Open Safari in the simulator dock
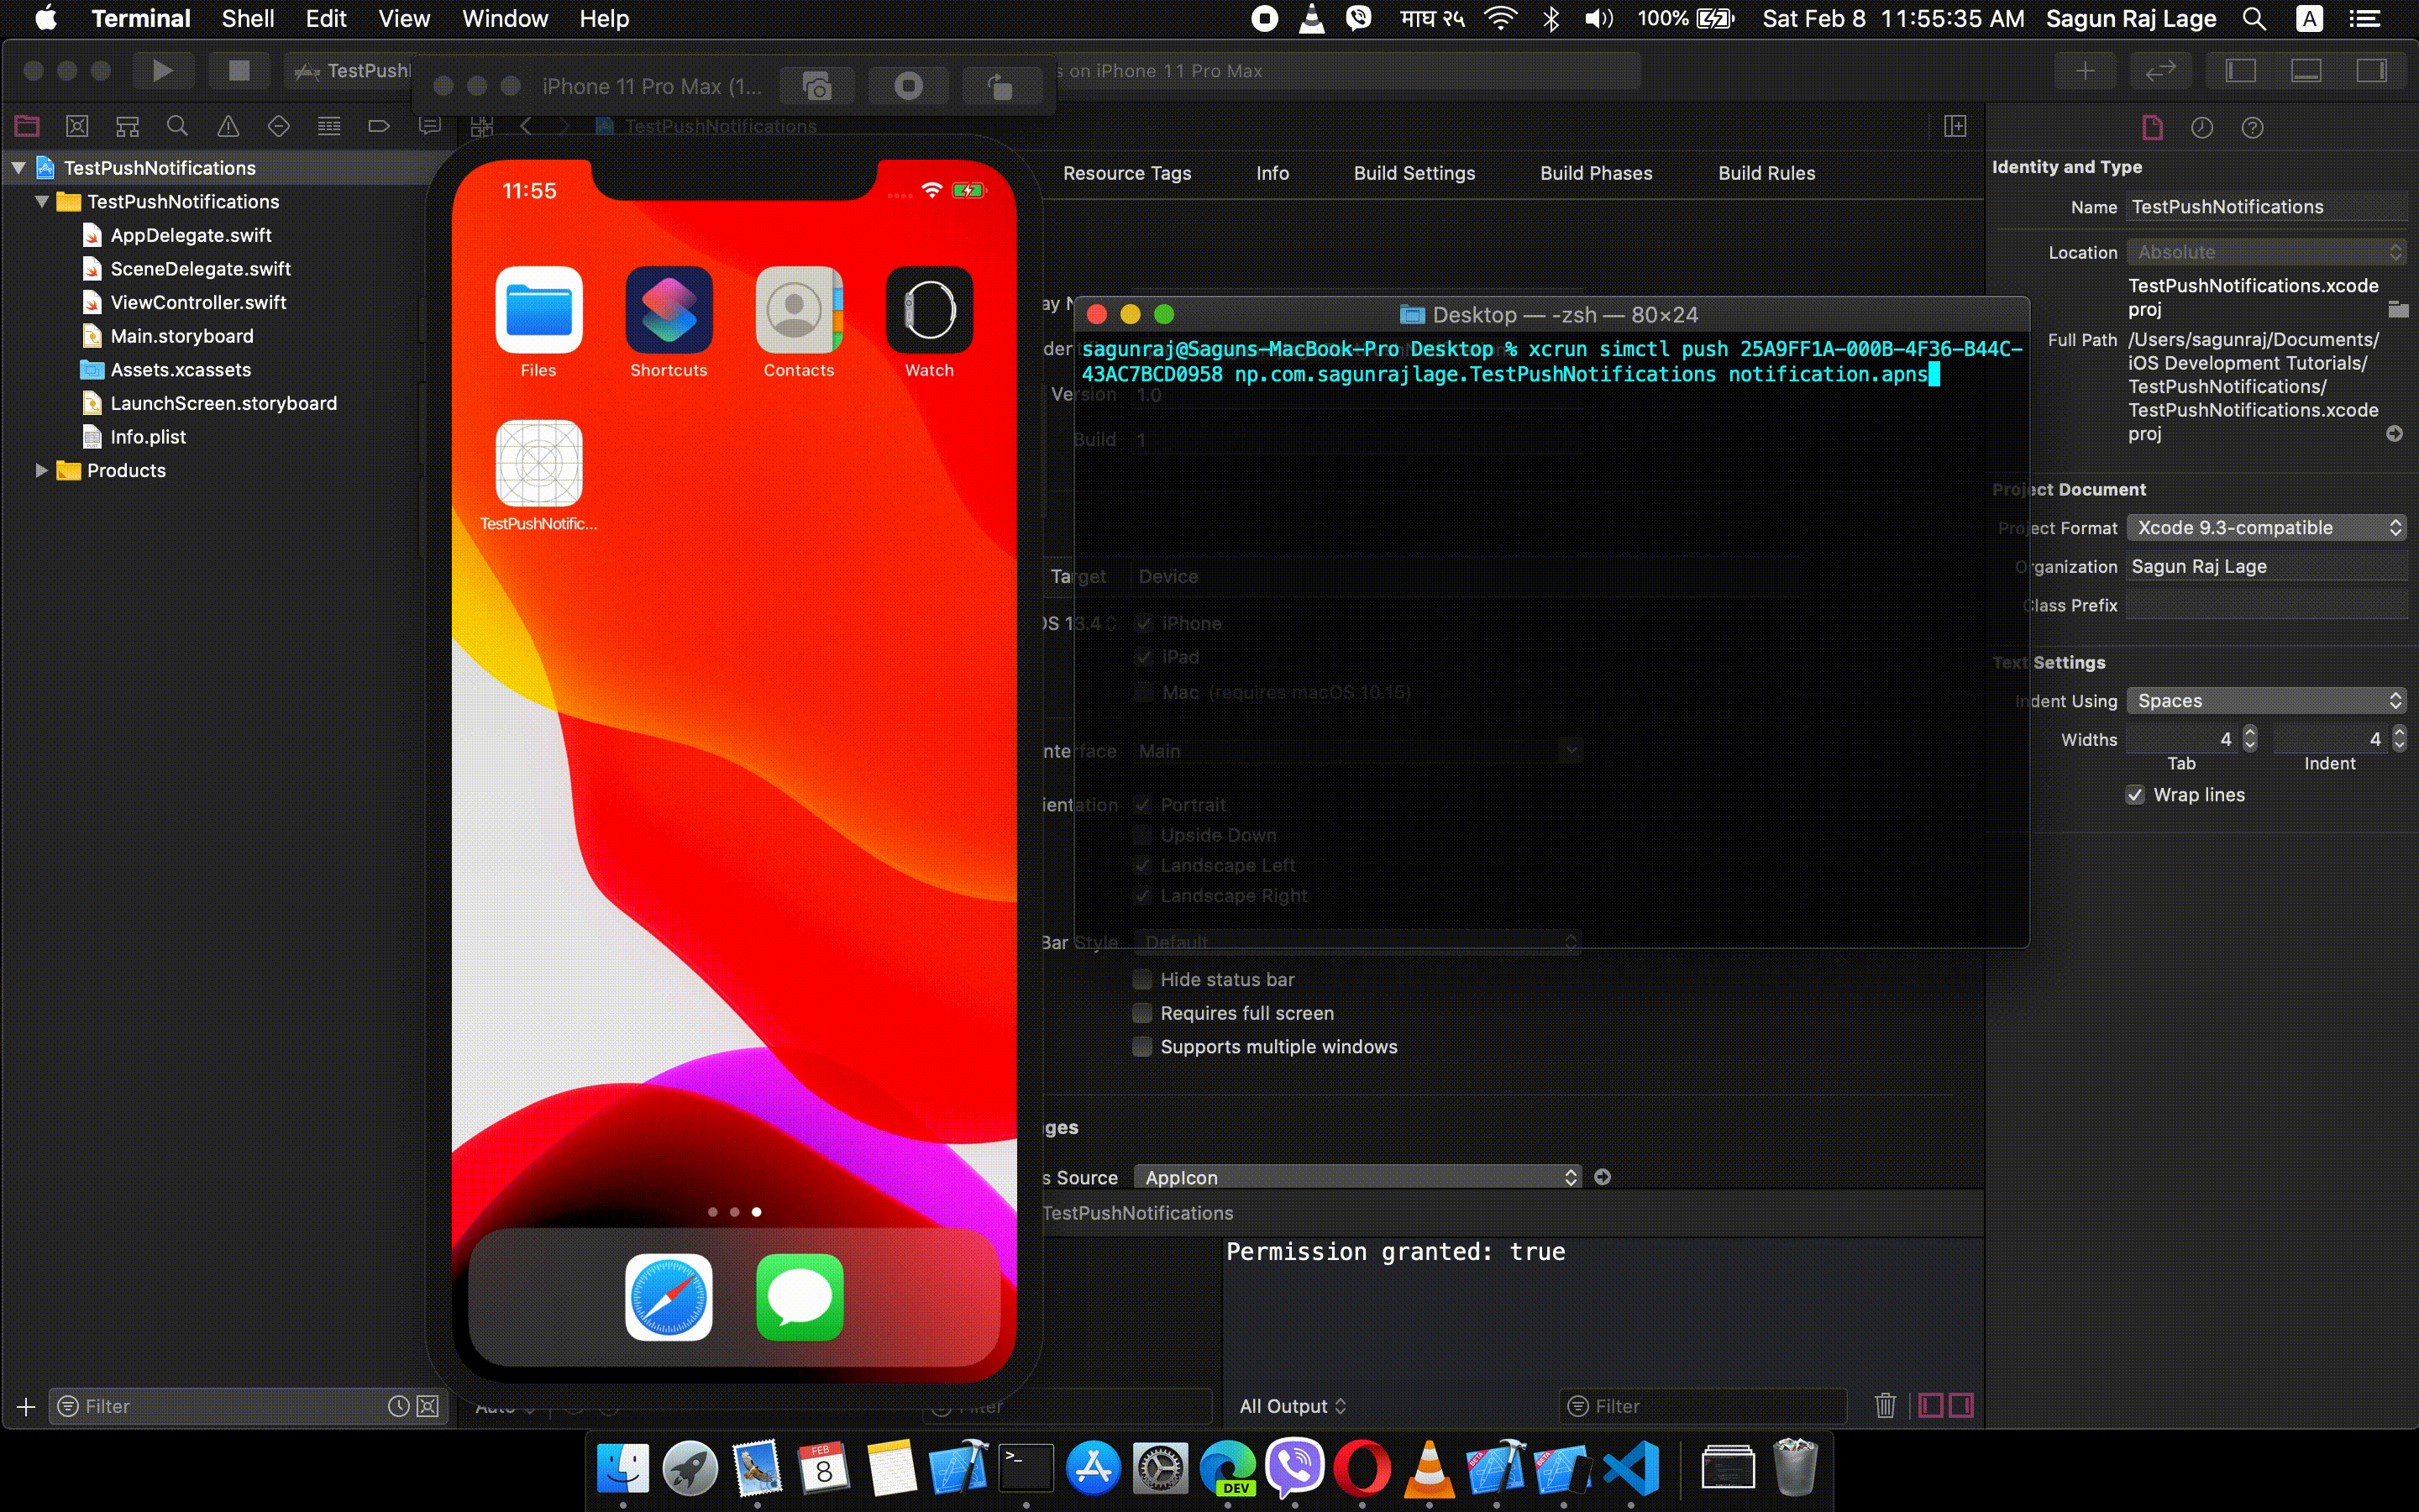2419x1512 pixels. tap(669, 1297)
